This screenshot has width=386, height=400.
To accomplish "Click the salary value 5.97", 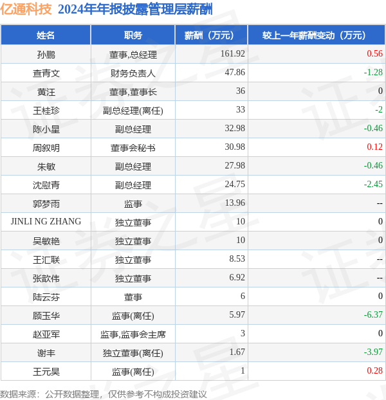I will point(237,314).
